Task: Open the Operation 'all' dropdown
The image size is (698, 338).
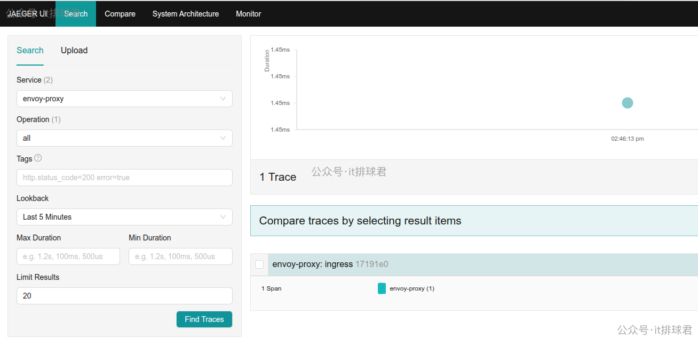Action: [x=124, y=138]
